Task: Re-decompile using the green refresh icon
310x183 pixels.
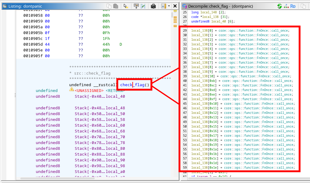Action: [x=279, y=6]
